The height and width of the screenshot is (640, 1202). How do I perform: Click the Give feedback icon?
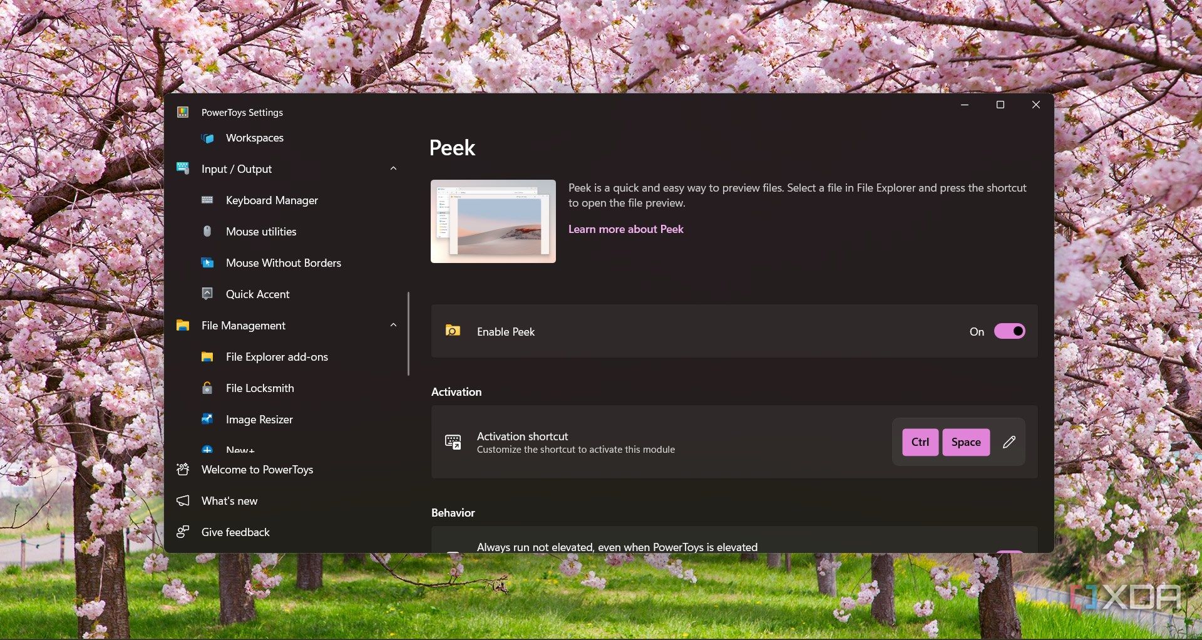(x=183, y=532)
